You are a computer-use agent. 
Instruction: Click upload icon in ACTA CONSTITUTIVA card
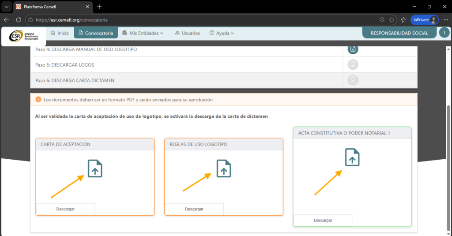tap(352, 157)
